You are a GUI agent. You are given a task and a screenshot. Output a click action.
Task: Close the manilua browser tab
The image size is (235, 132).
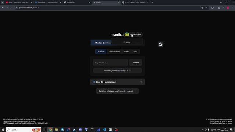pos(119,3)
